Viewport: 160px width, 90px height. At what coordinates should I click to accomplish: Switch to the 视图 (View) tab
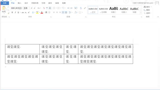click(64, 3)
